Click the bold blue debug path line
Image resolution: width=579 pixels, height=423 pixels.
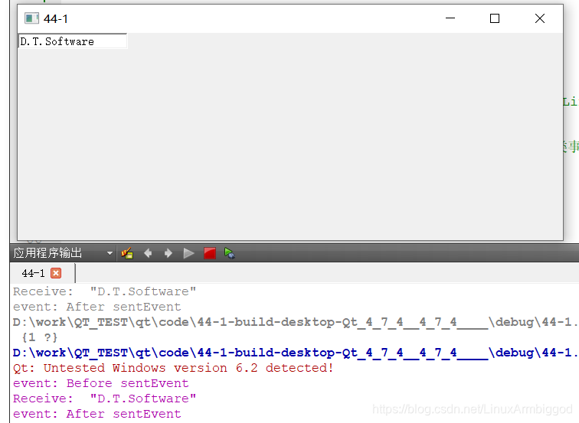click(296, 353)
